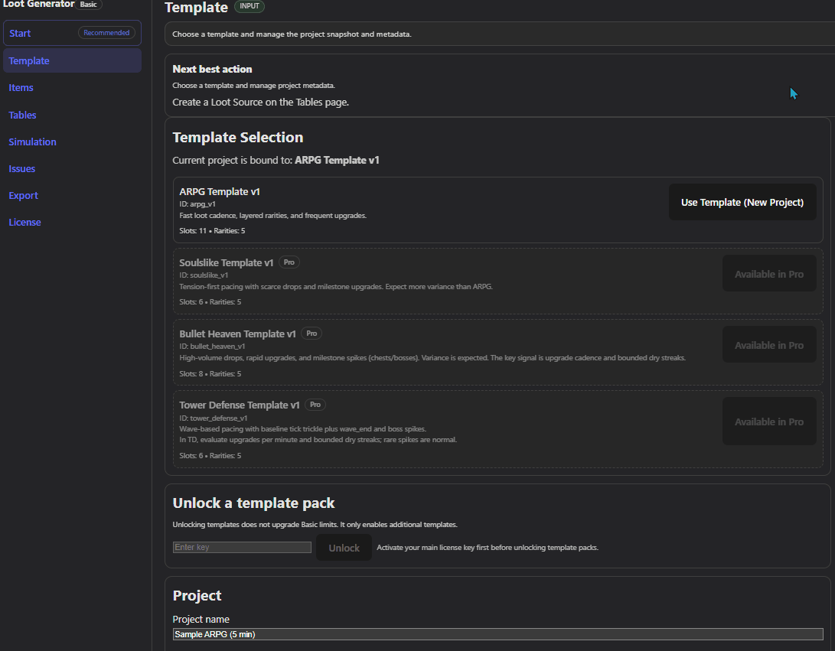Open the License page
Image resolution: width=835 pixels, height=651 pixels.
click(25, 222)
